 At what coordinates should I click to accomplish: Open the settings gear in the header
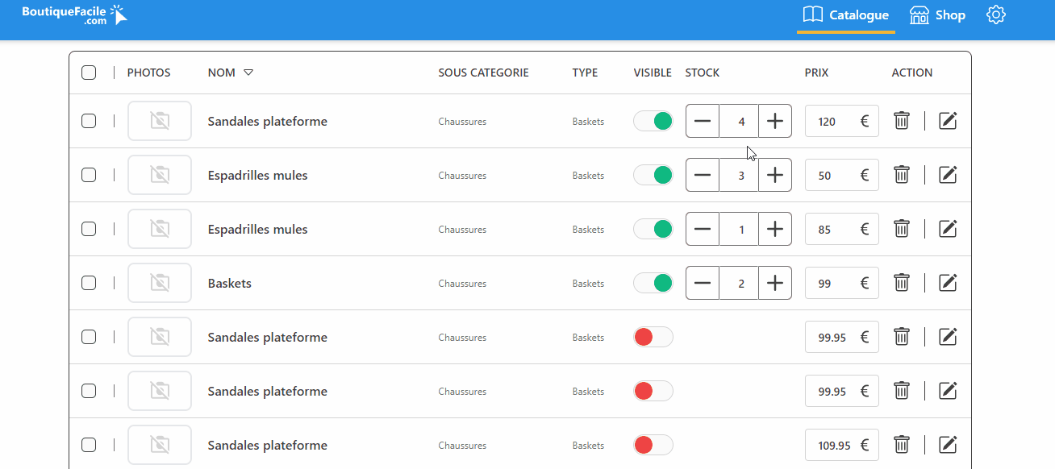coord(996,15)
